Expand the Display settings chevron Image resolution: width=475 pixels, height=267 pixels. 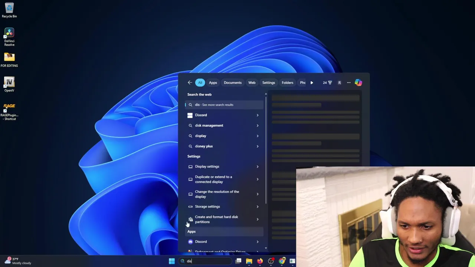[x=258, y=167]
